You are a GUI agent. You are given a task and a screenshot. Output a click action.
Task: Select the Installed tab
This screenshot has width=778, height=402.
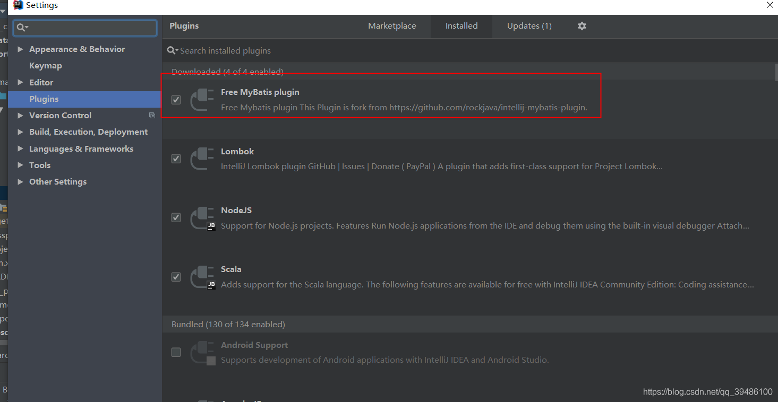pyautogui.click(x=461, y=26)
